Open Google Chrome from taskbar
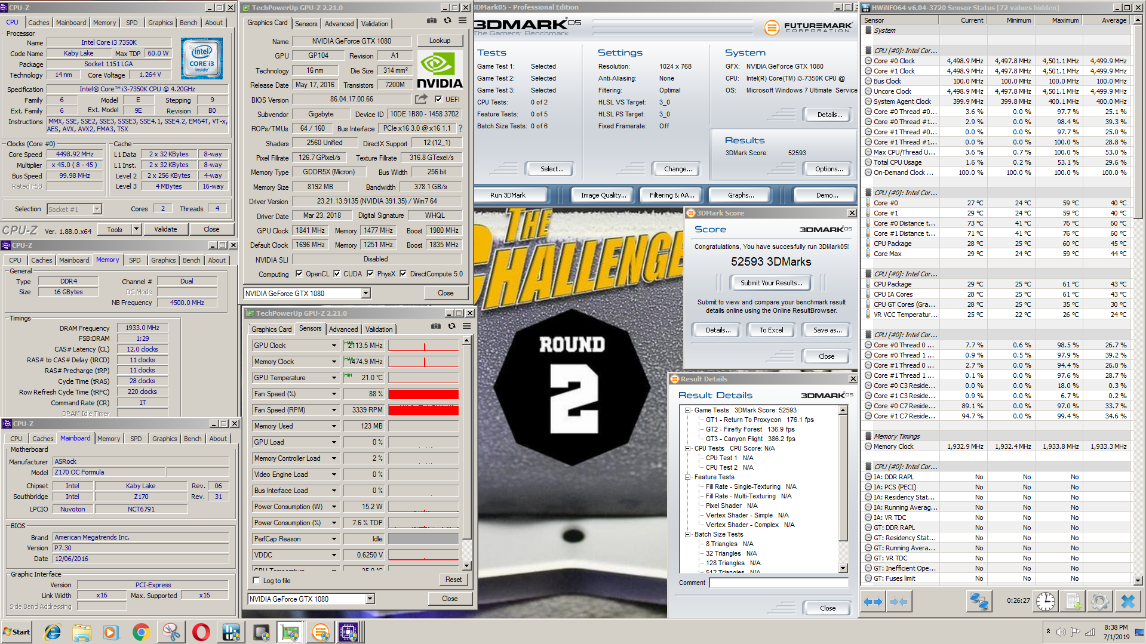1146x644 pixels. coord(141,632)
